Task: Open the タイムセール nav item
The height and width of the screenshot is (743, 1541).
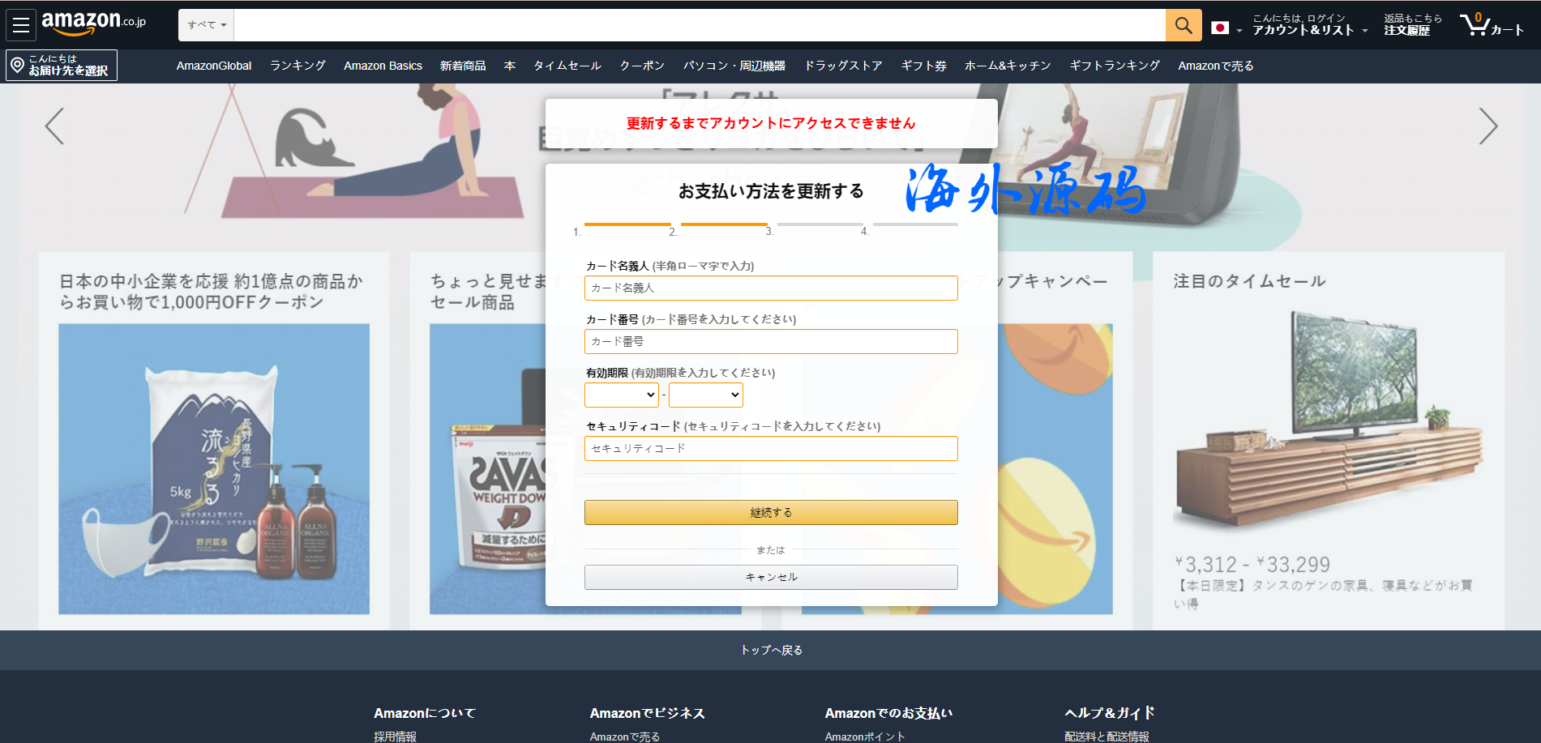Action: point(567,66)
